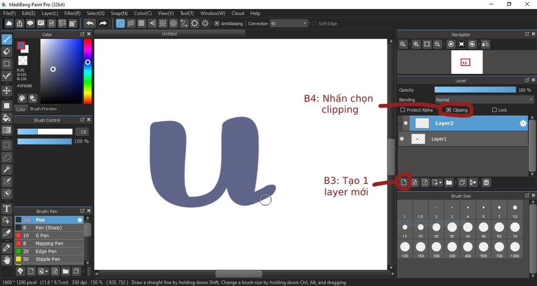The image size is (537, 286).
Task: Enable curve snap guide
Action: [x=184, y=23]
